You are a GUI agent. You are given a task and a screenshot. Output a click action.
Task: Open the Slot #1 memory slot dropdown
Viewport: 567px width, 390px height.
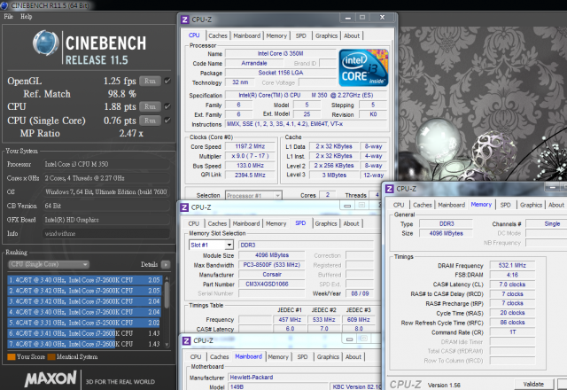(211, 245)
